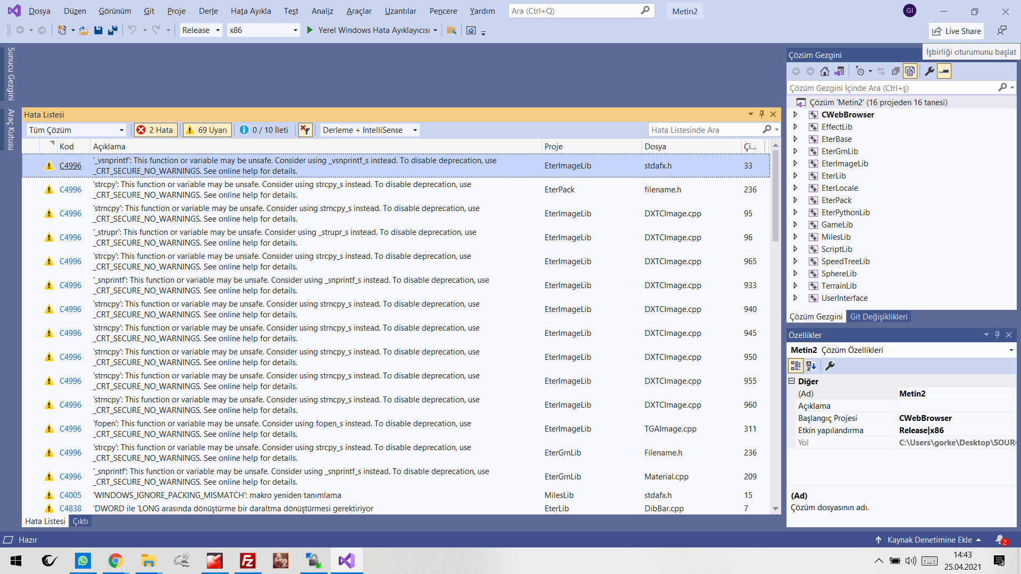Click the New Project toolbar icon
The image size is (1021, 574).
[62, 30]
